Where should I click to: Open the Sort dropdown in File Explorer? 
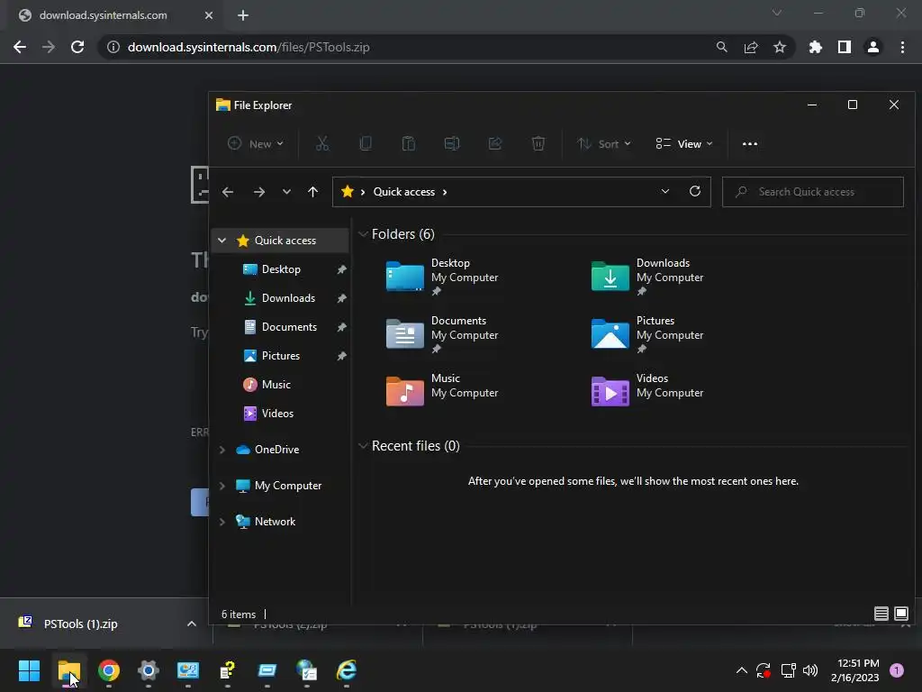click(x=604, y=143)
